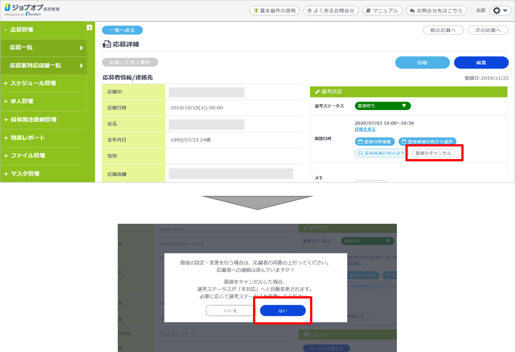Click the ジョブオプ logo
The height and width of the screenshot is (352, 515).
[32, 10]
